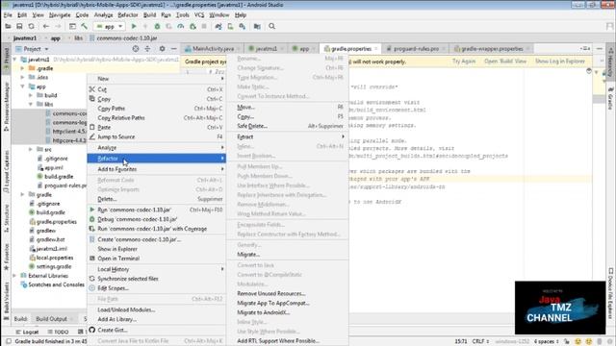Toggle Build Variants side panel button
The image size is (616, 346).
pyautogui.click(x=7, y=301)
